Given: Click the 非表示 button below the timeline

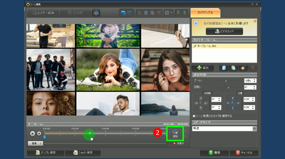Looking at the screenshot, I should coord(178,144).
